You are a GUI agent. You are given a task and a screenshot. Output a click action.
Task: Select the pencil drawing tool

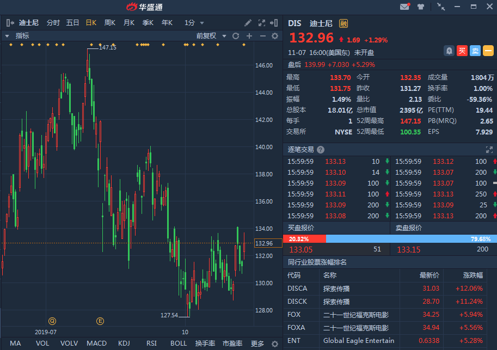(x=248, y=23)
